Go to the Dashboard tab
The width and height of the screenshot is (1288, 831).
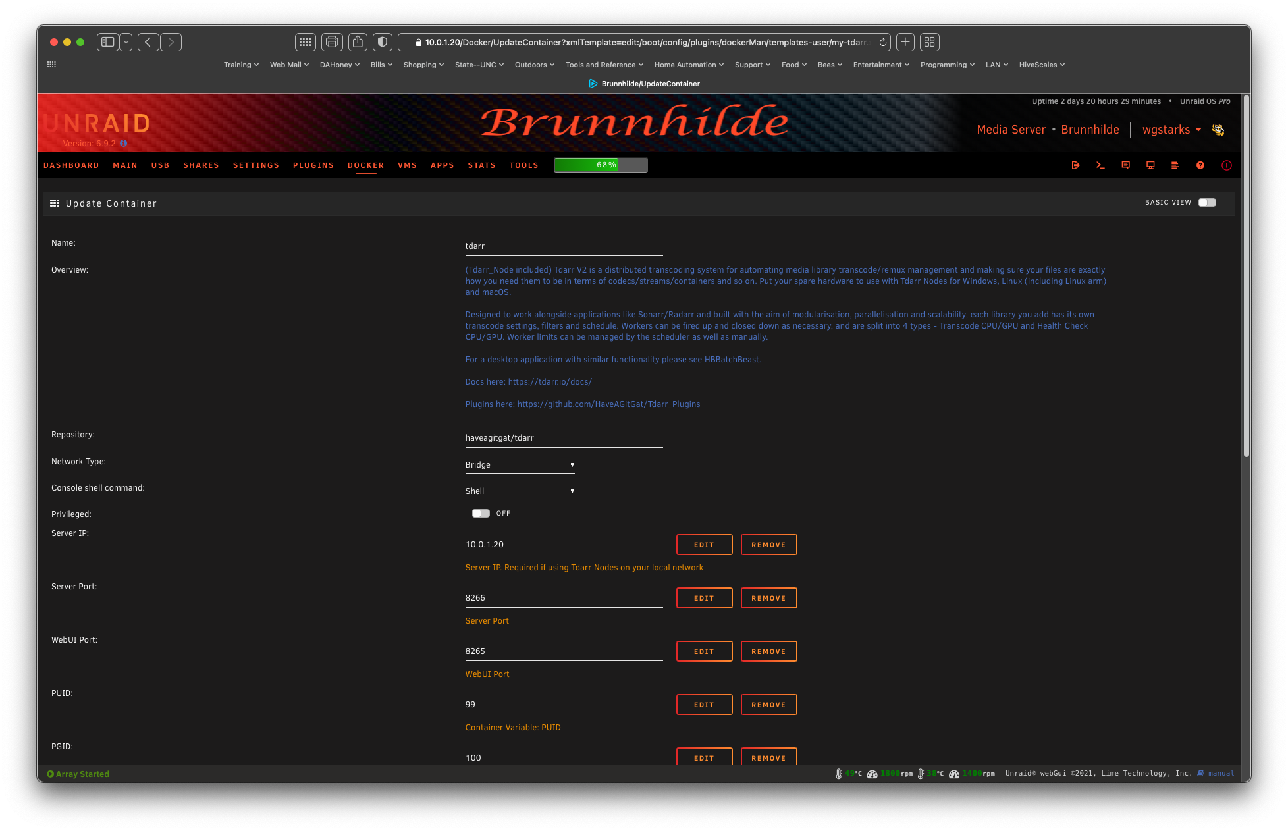pos(71,165)
